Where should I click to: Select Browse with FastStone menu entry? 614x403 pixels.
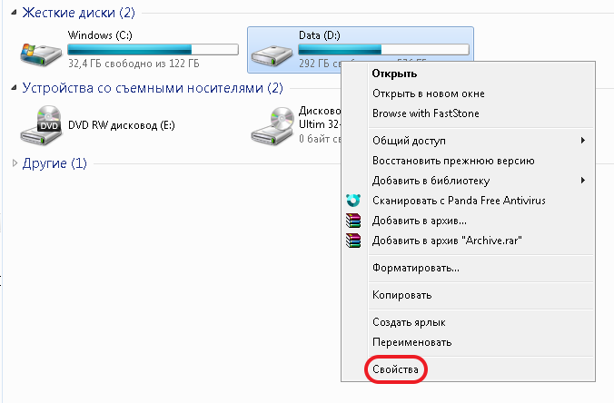[x=426, y=113]
